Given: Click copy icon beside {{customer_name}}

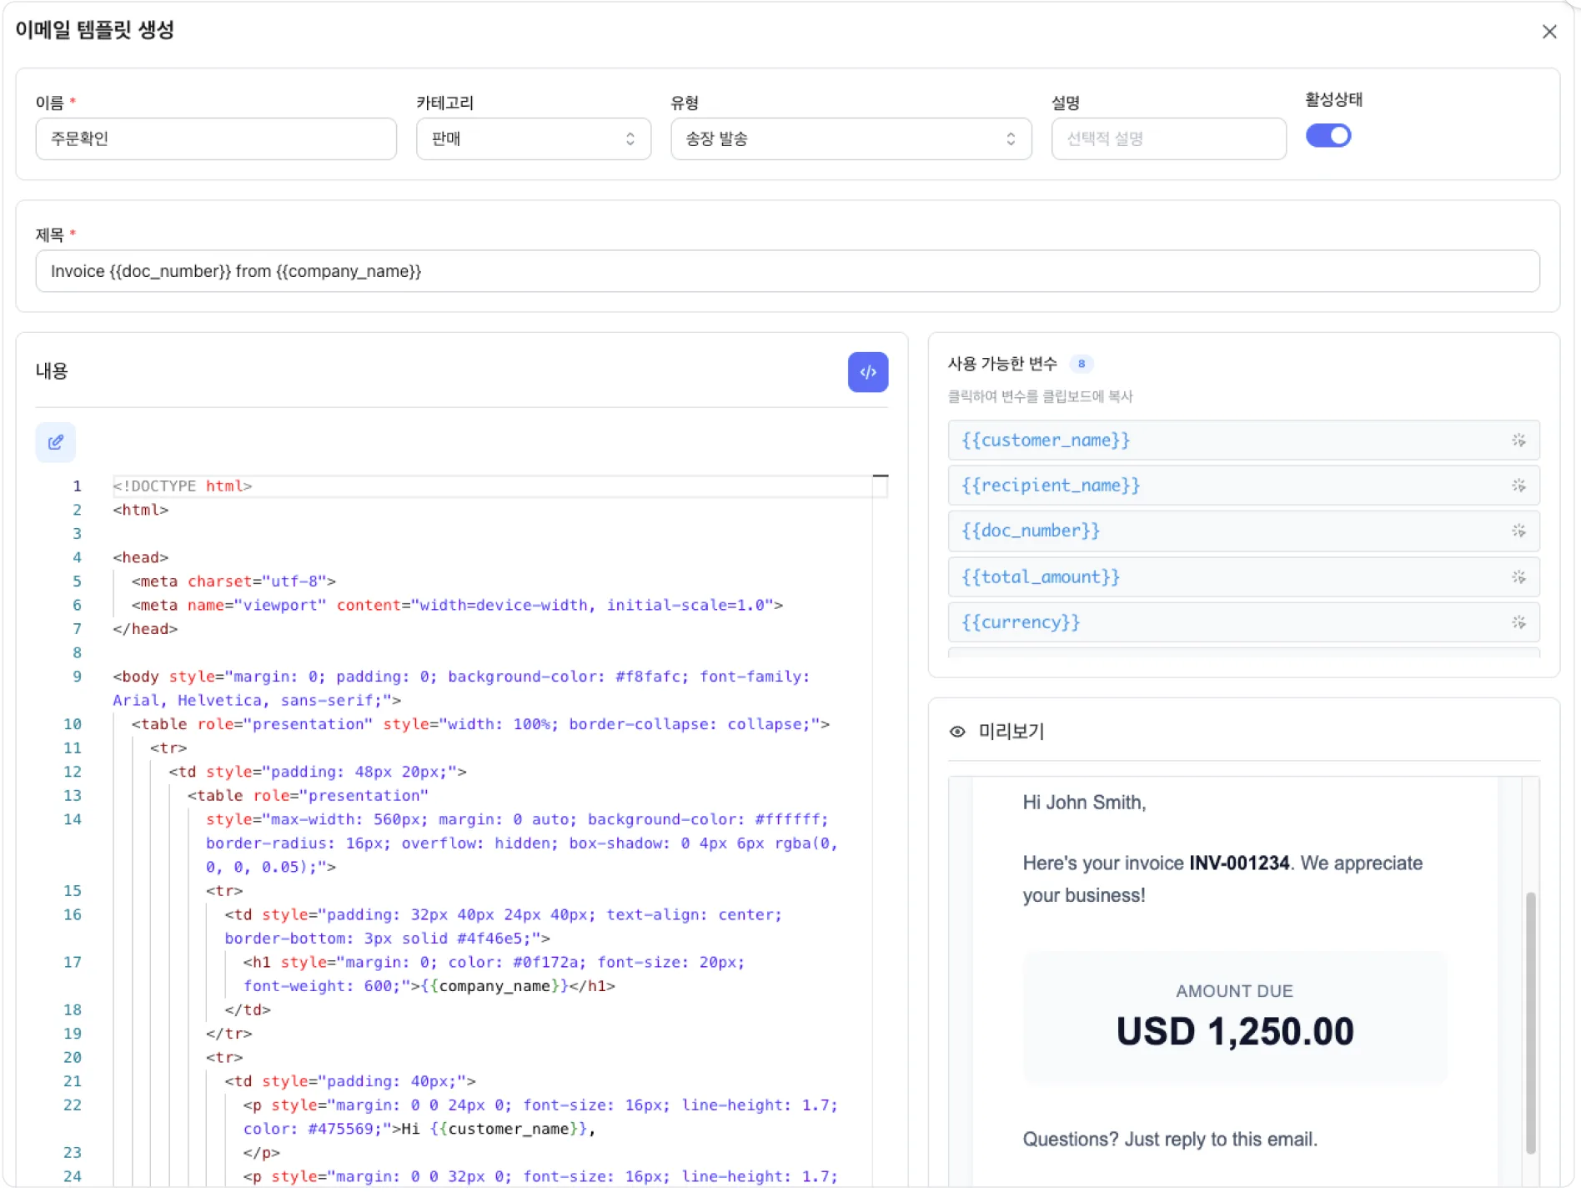Looking at the screenshot, I should pyautogui.click(x=1518, y=440).
